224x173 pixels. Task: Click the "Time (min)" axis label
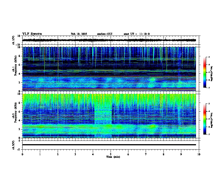pyautogui.click(x=113, y=157)
